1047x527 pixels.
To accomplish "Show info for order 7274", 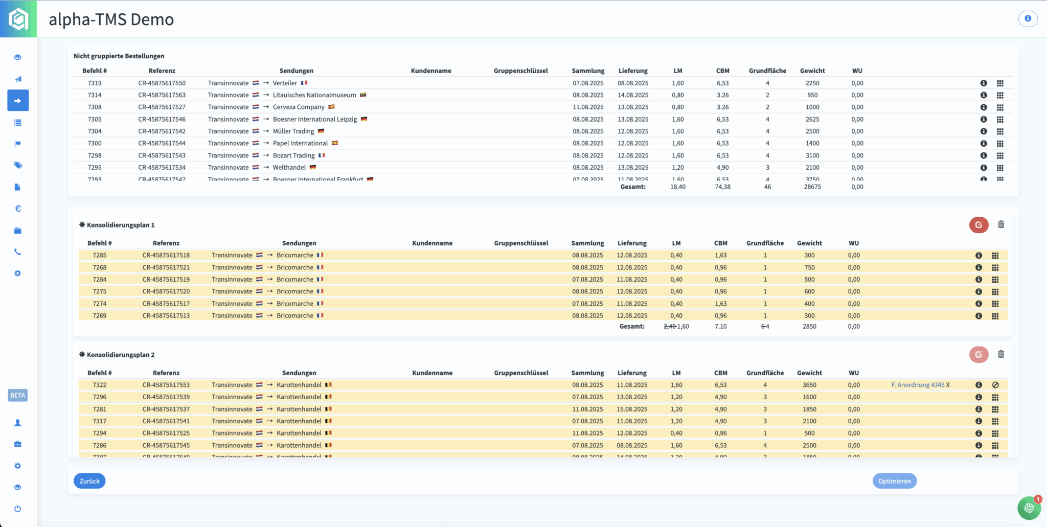I will click(x=978, y=304).
